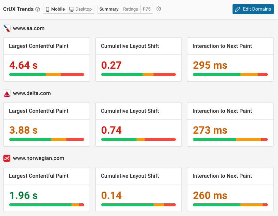Enable the Mobile device filter
This screenshot has height=216, width=278.
[x=55, y=9]
